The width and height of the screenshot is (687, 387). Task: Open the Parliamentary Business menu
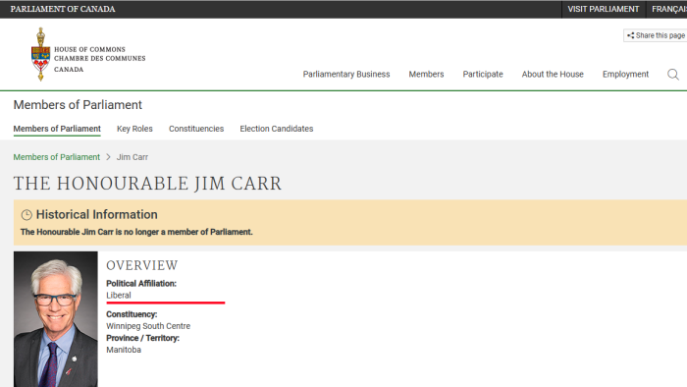click(x=346, y=74)
